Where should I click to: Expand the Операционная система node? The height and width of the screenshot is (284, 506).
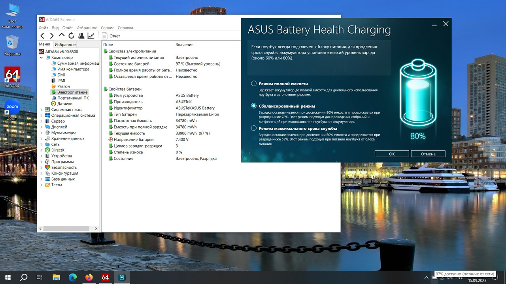(42, 116)
